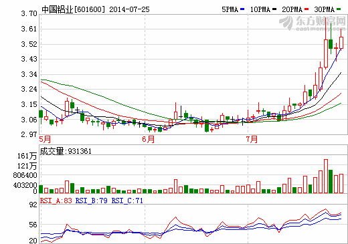Click the 5月 x-axis month label
348x244 pixels.
pos(45,140)
